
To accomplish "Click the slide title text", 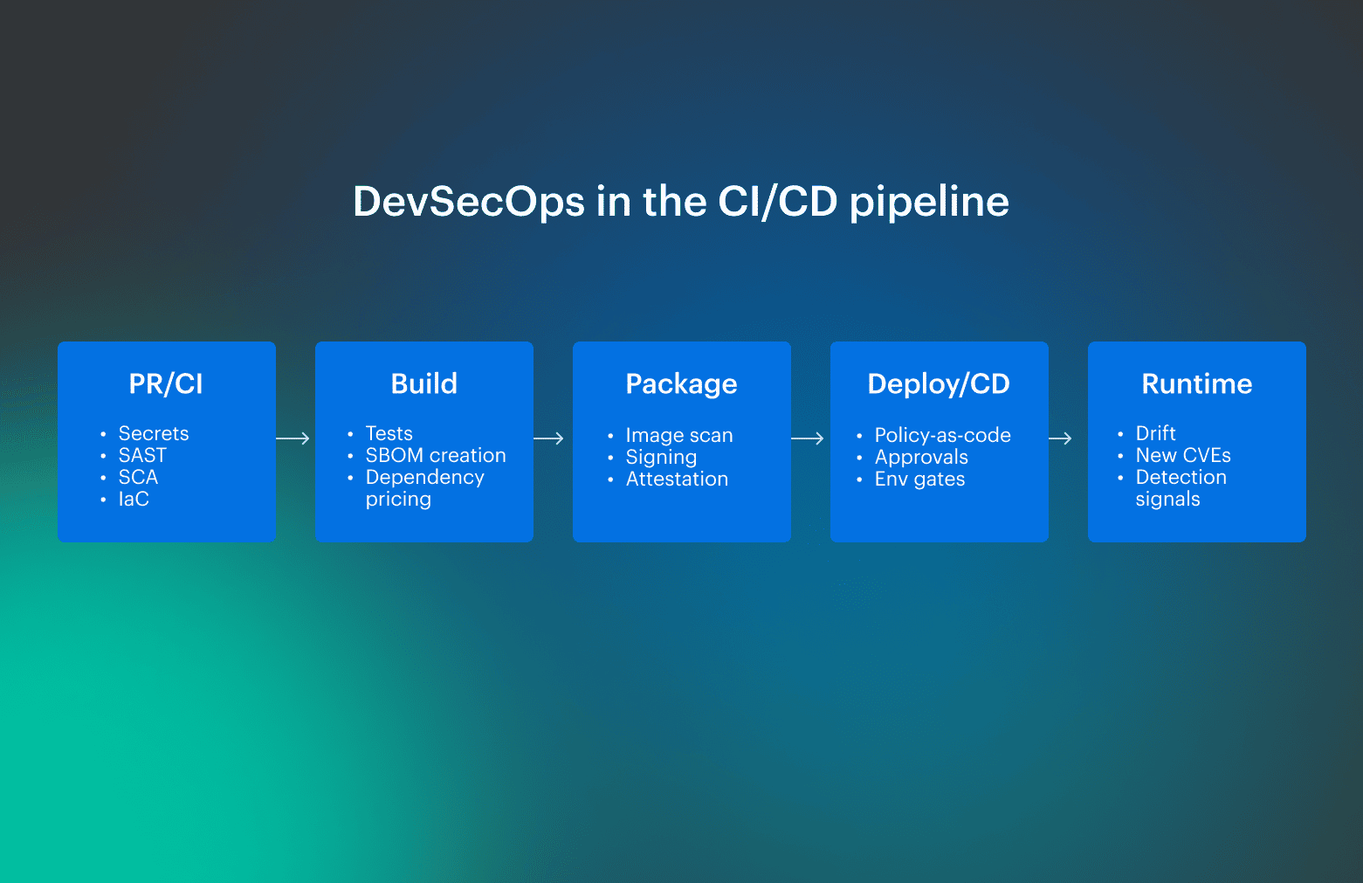I will click(681, 202).
